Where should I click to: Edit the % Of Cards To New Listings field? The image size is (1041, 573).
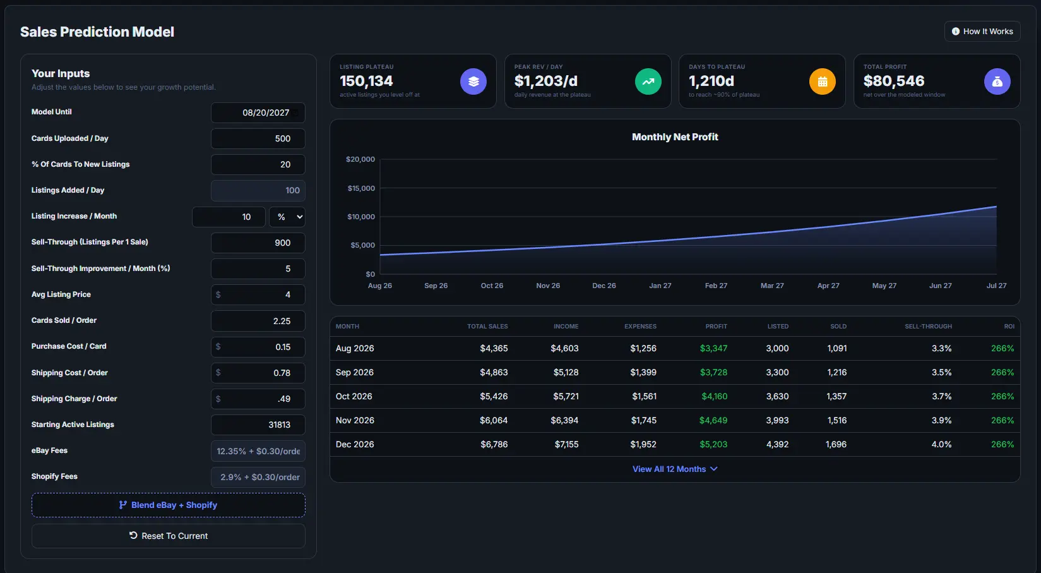(x=258, y=164)
